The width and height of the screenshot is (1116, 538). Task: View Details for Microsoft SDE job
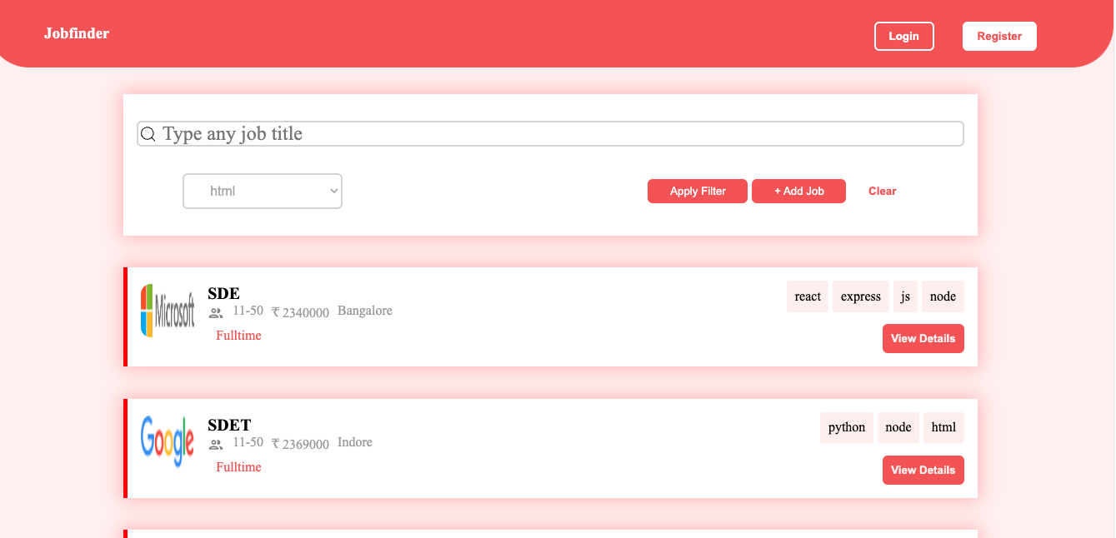click(923, 339)
